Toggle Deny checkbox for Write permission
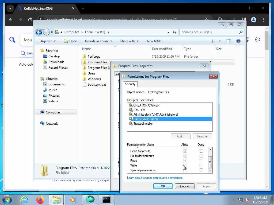 click(201, 165)
